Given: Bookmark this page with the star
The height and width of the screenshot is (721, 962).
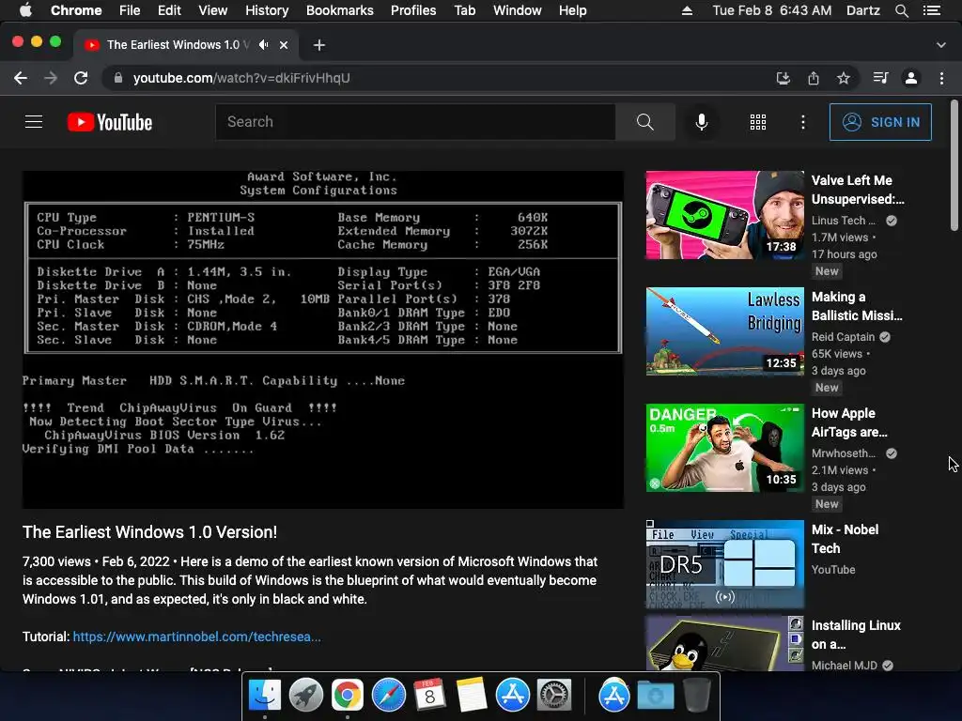Looking at the screenshot, I should tap(844, 78).
